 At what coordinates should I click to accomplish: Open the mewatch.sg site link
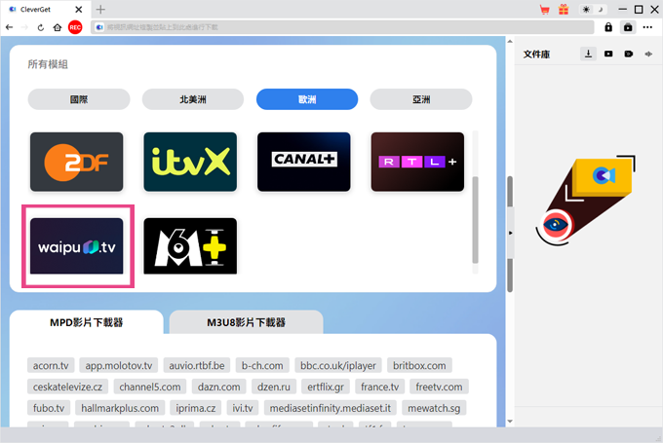pos(434,408)
